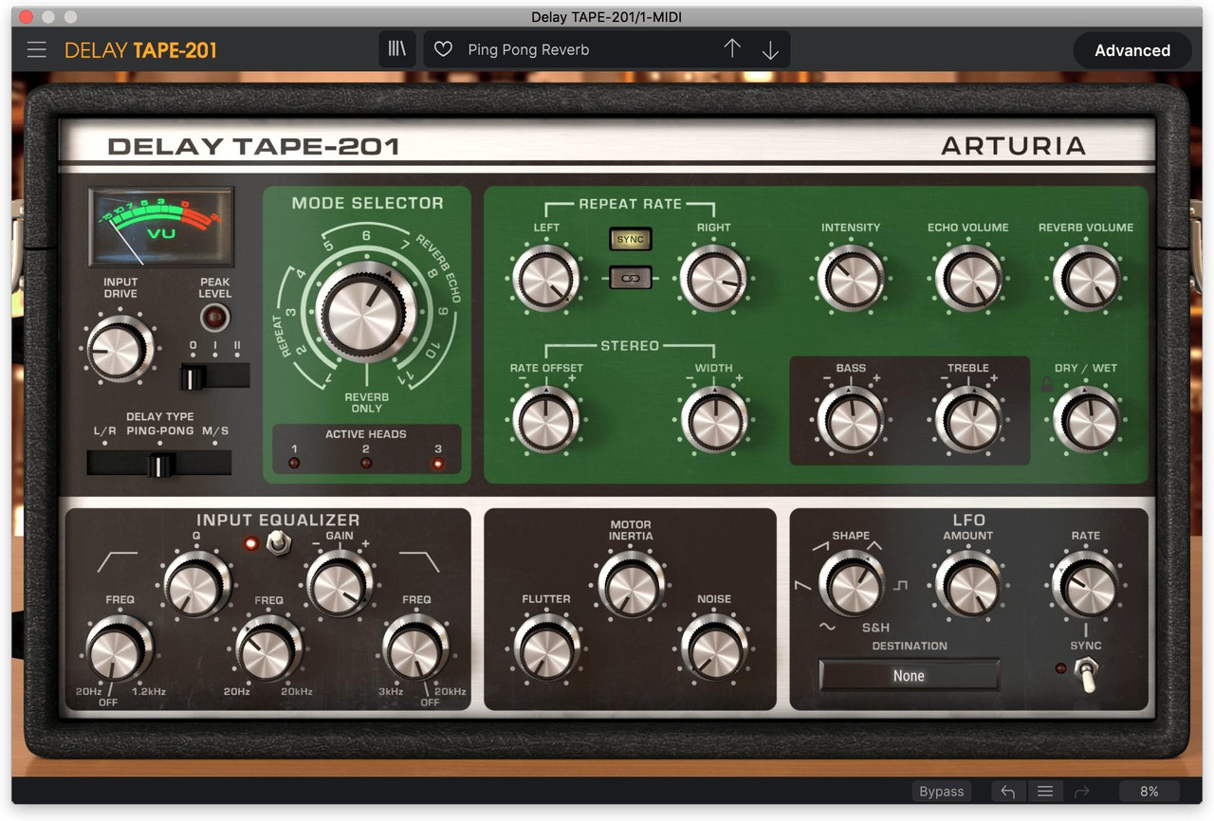Load the next preset with down arrow

coord(770,49)
